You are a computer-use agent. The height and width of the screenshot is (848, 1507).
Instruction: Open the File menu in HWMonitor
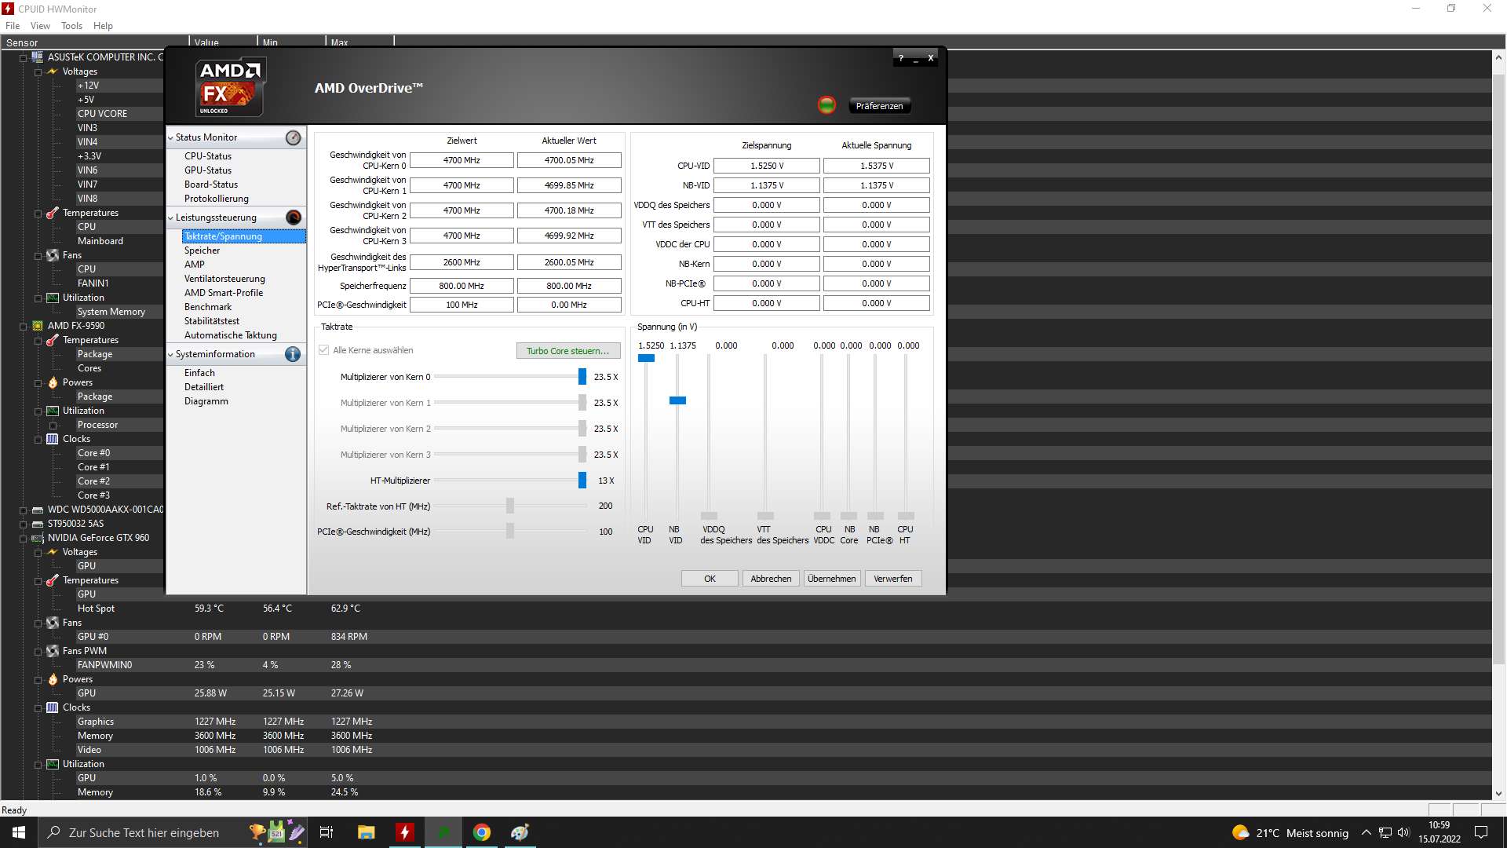click(x=13, y=26)
